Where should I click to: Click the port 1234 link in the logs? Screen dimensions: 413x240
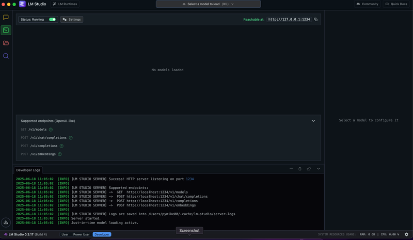pyautogui.click(x=190, y=179)
